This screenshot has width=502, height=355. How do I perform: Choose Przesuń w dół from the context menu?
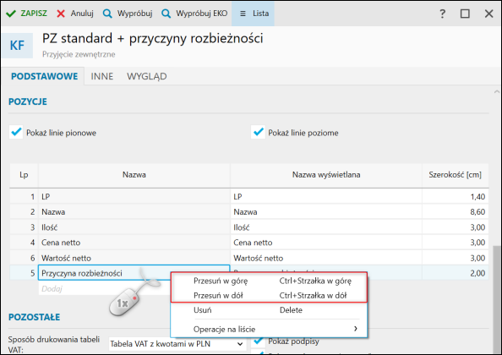pos(269,295)
